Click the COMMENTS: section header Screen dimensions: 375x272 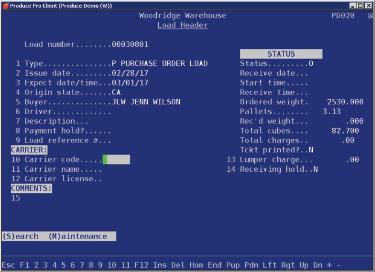pyautogui.click(x=31, y=188)
